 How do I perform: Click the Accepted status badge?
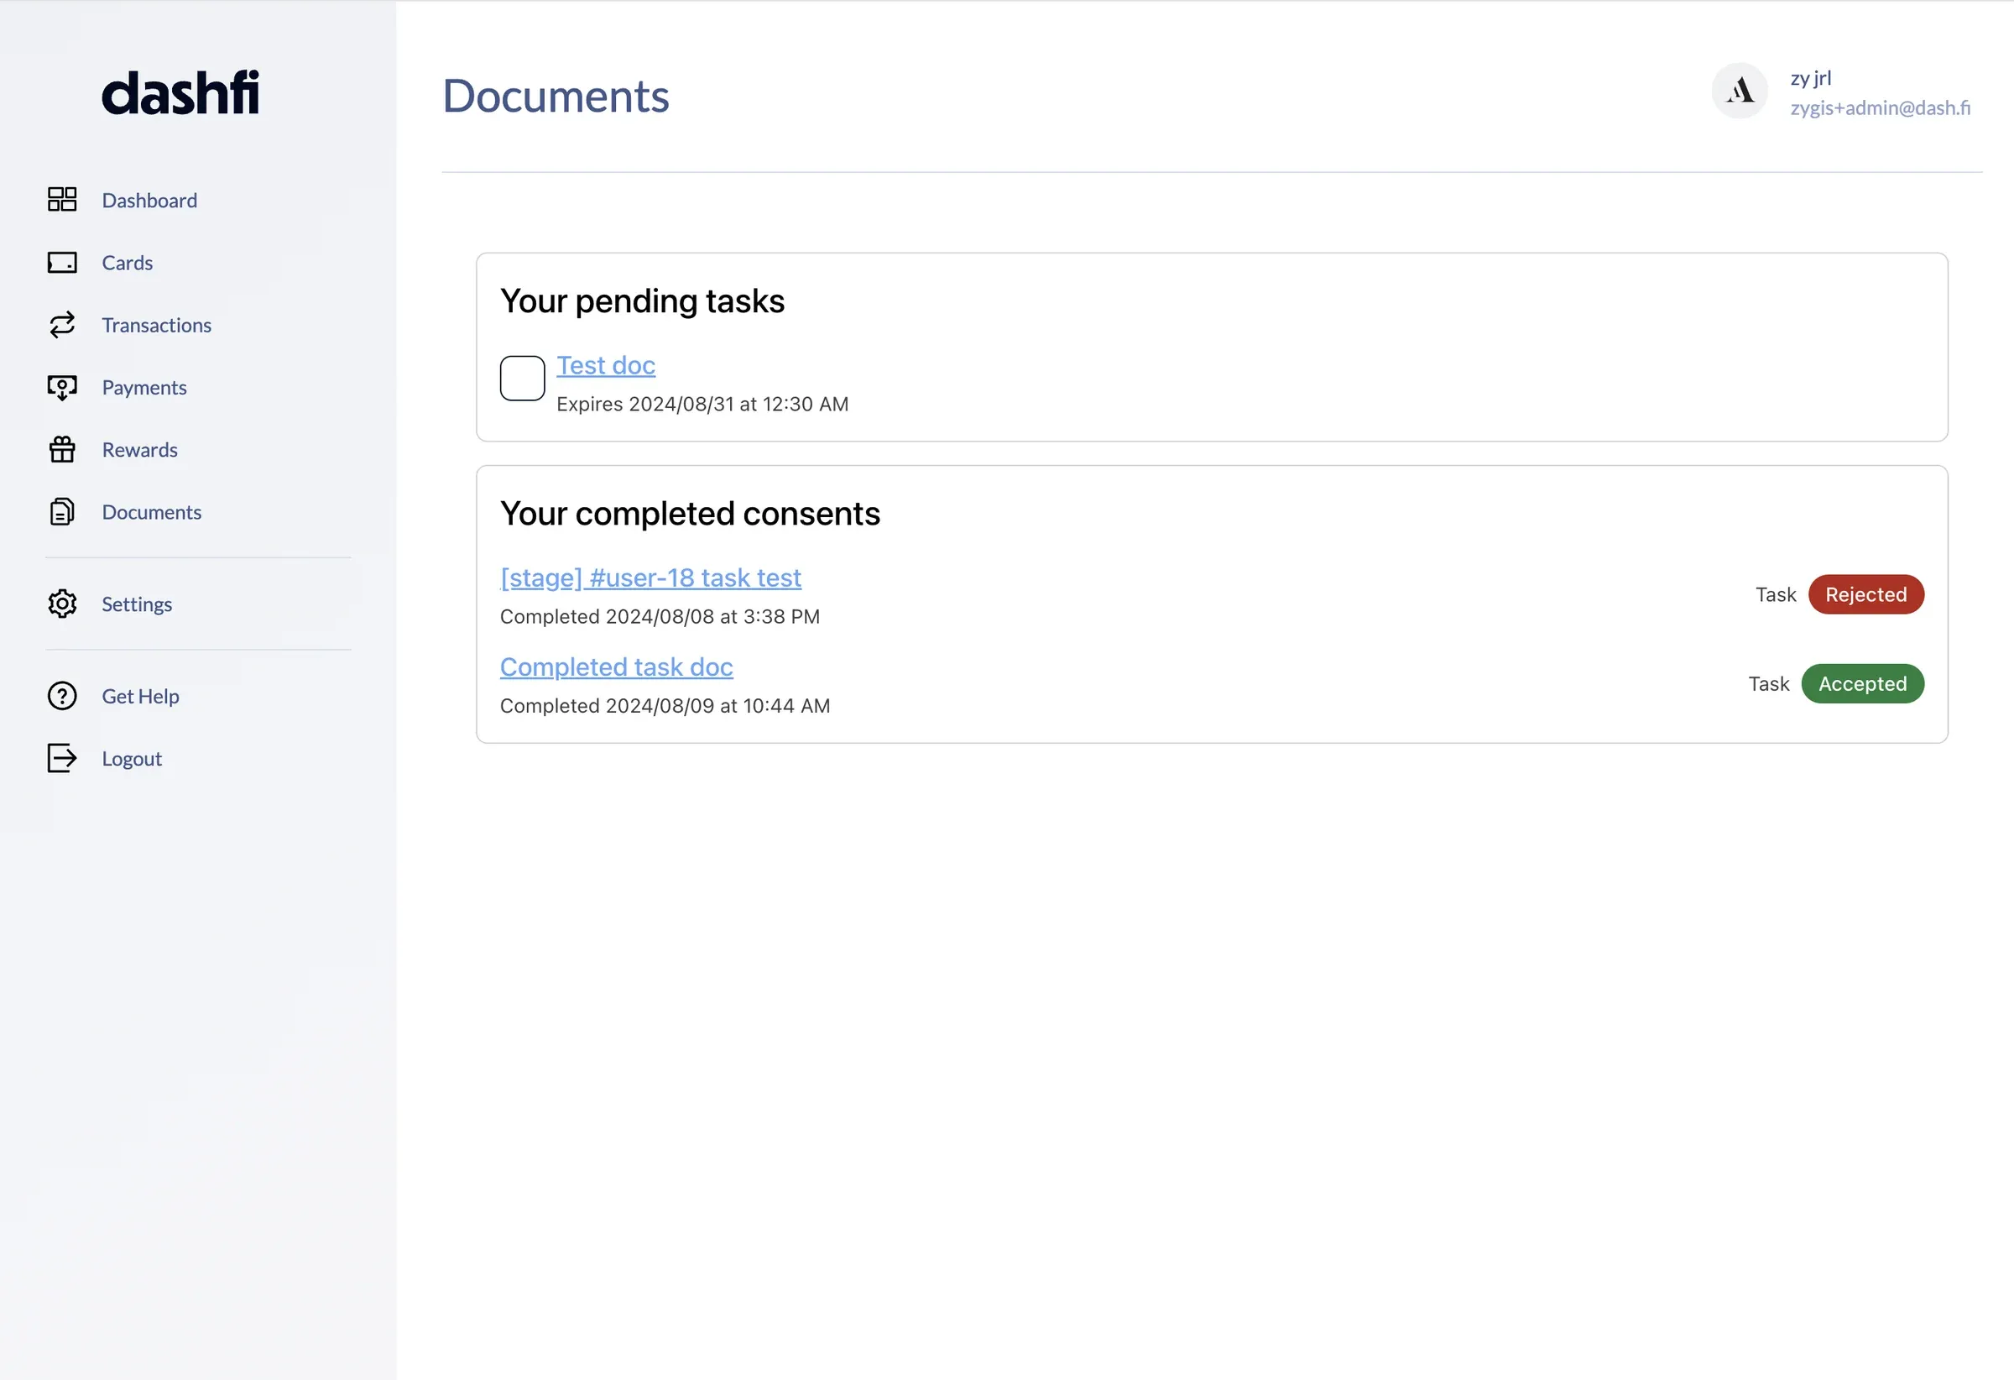(x=1862, y=684)
